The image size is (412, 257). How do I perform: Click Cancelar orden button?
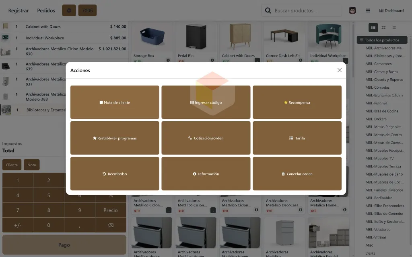point(297,173)
